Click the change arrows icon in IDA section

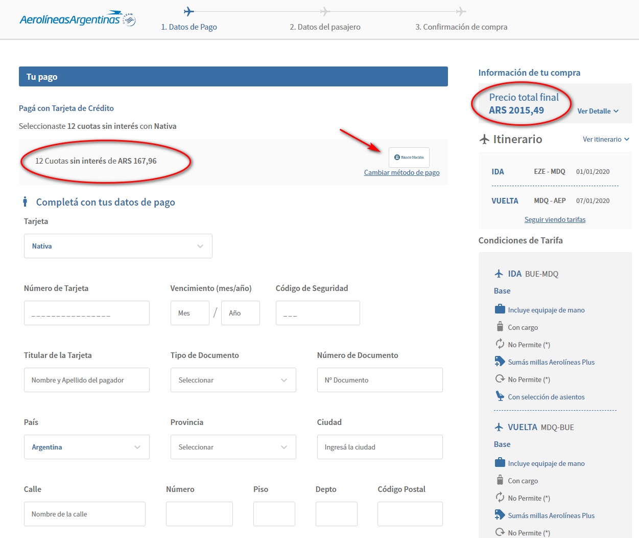click(500, 344)
